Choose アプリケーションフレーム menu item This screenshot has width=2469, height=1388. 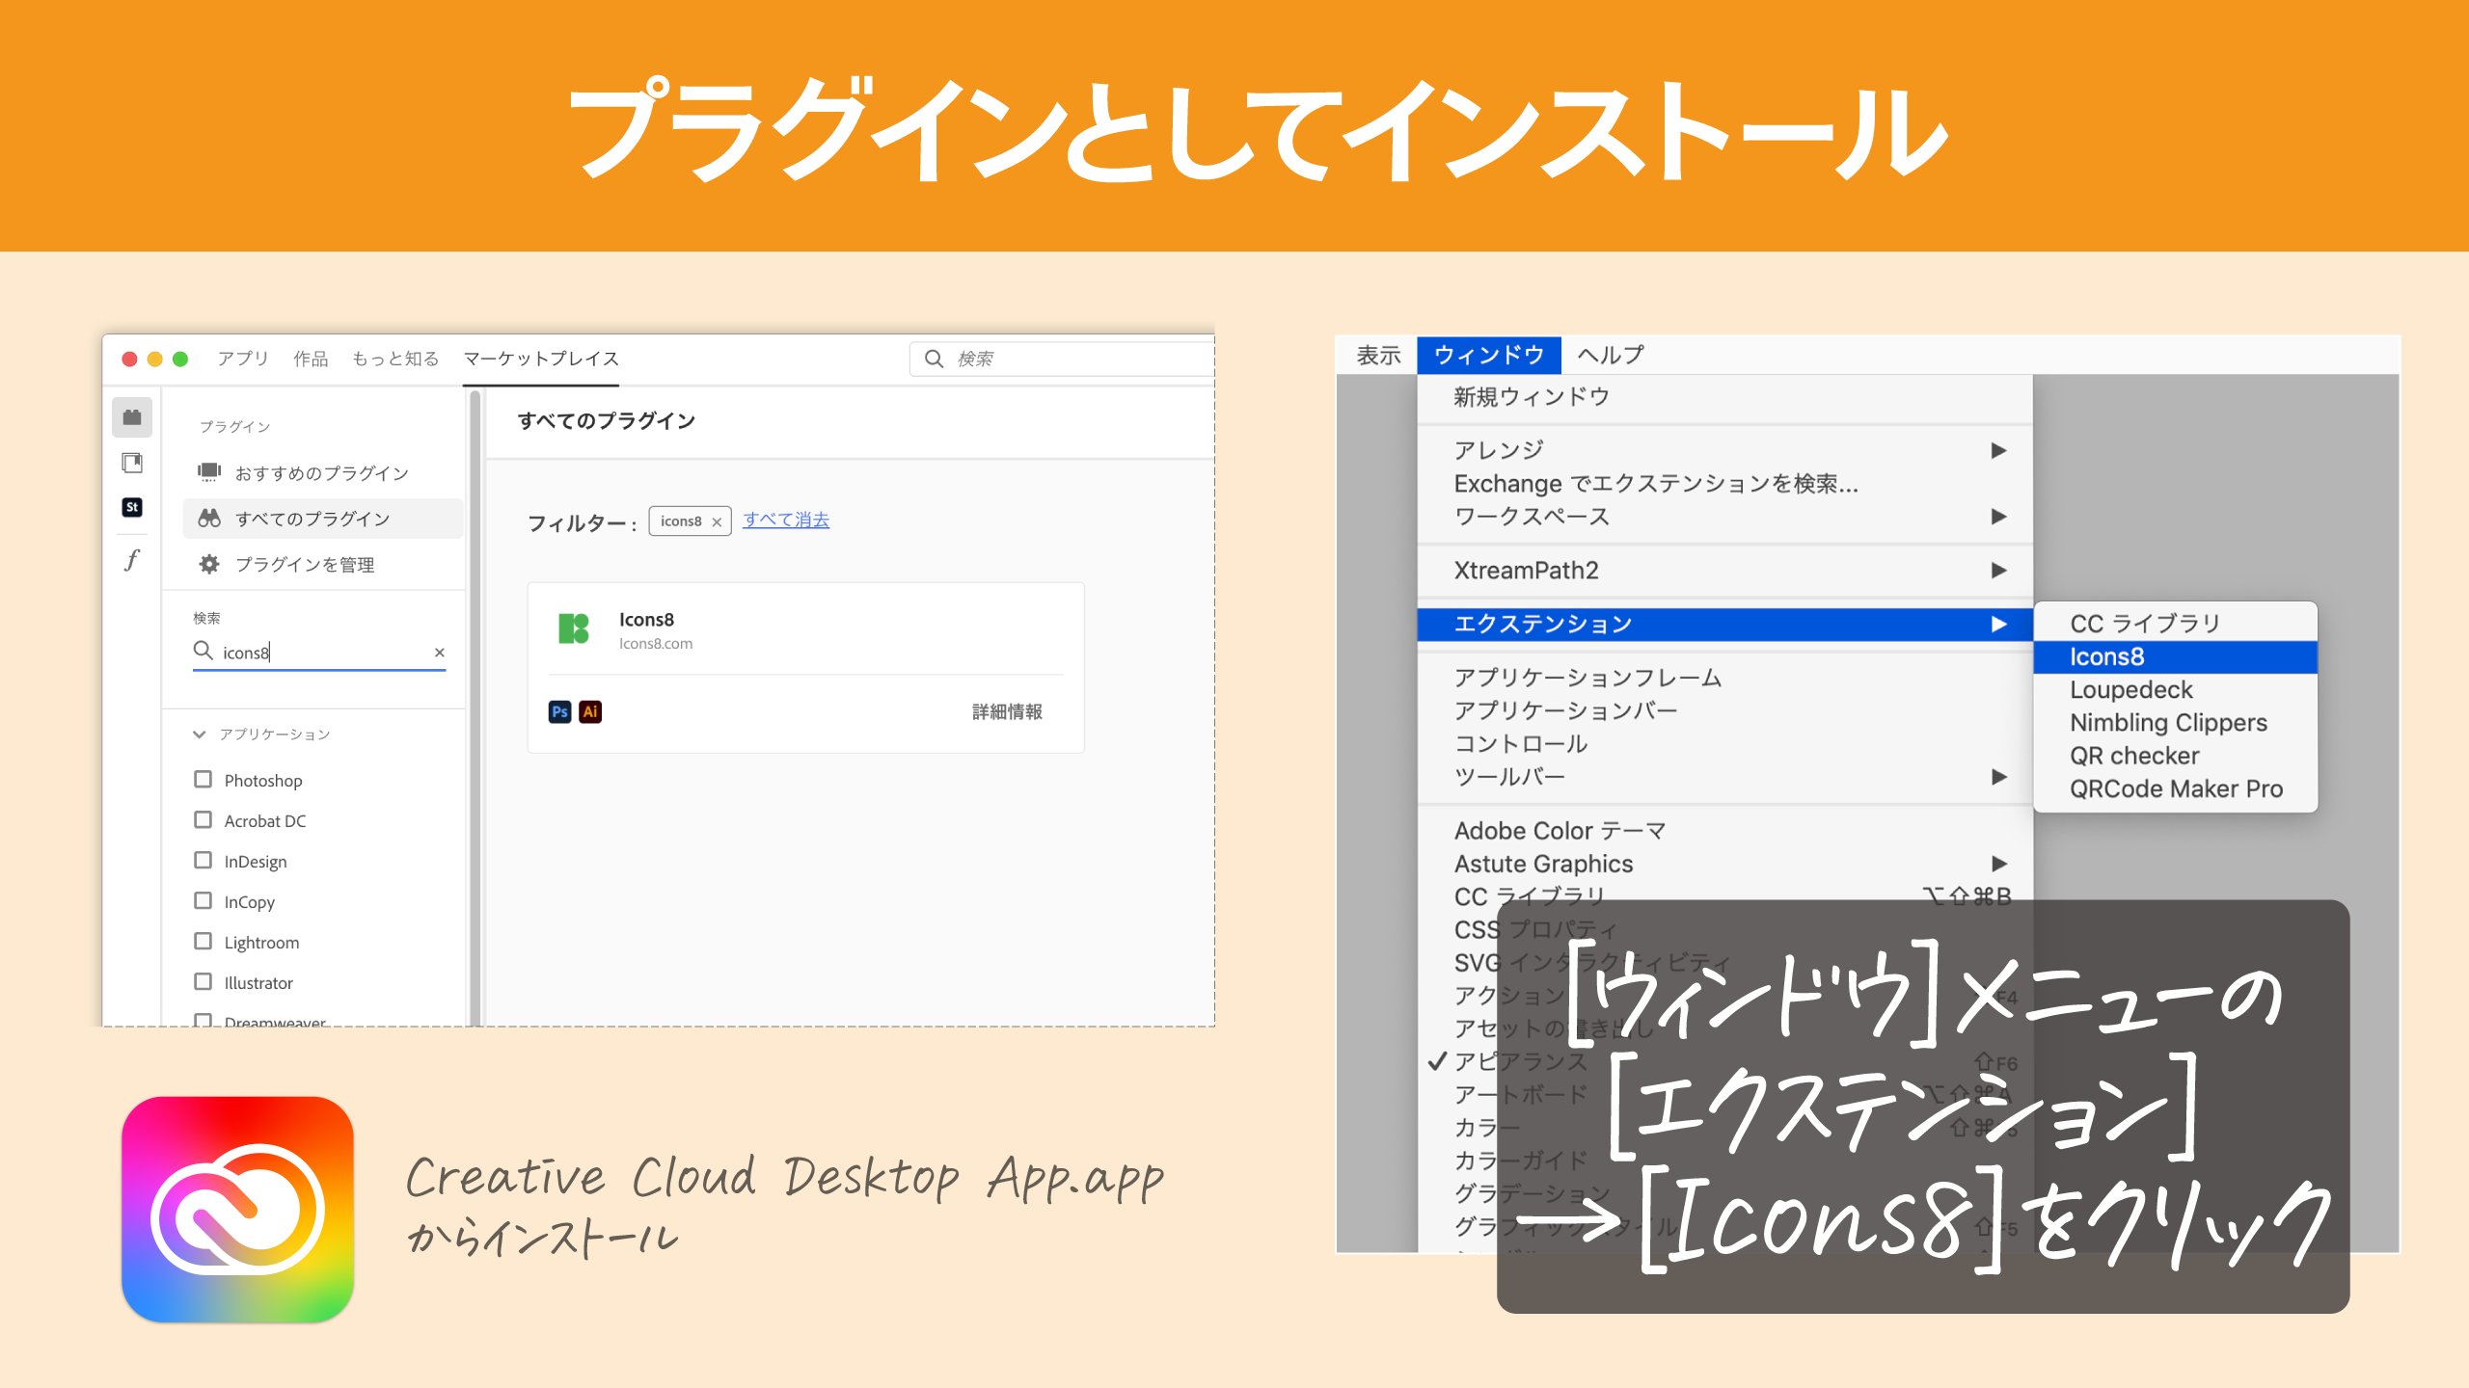click(1724, 678)
